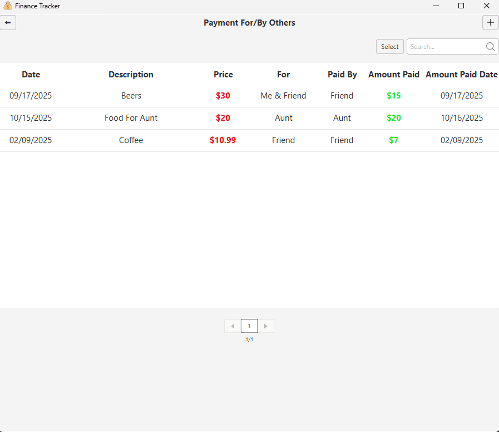Select the Food For Aunt row
Viewport: 499px width, 432px height.
[131, 118]
